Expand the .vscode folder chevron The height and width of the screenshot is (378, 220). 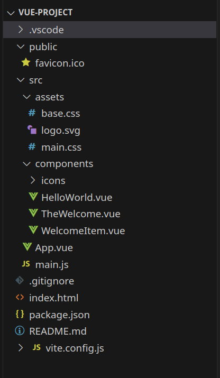coord(21,30)
